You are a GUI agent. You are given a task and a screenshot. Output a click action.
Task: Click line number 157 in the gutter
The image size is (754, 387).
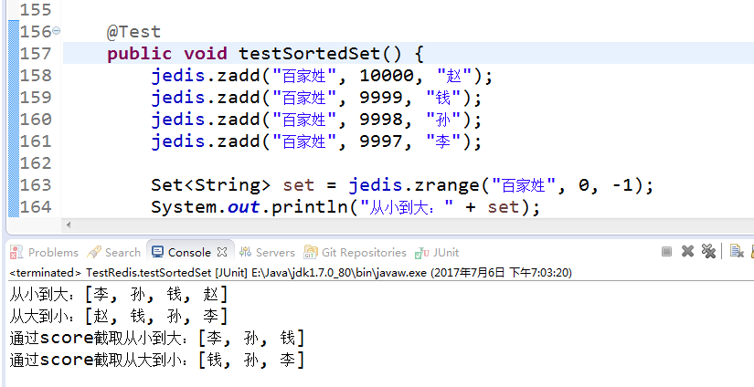click(x=35, y=53)
